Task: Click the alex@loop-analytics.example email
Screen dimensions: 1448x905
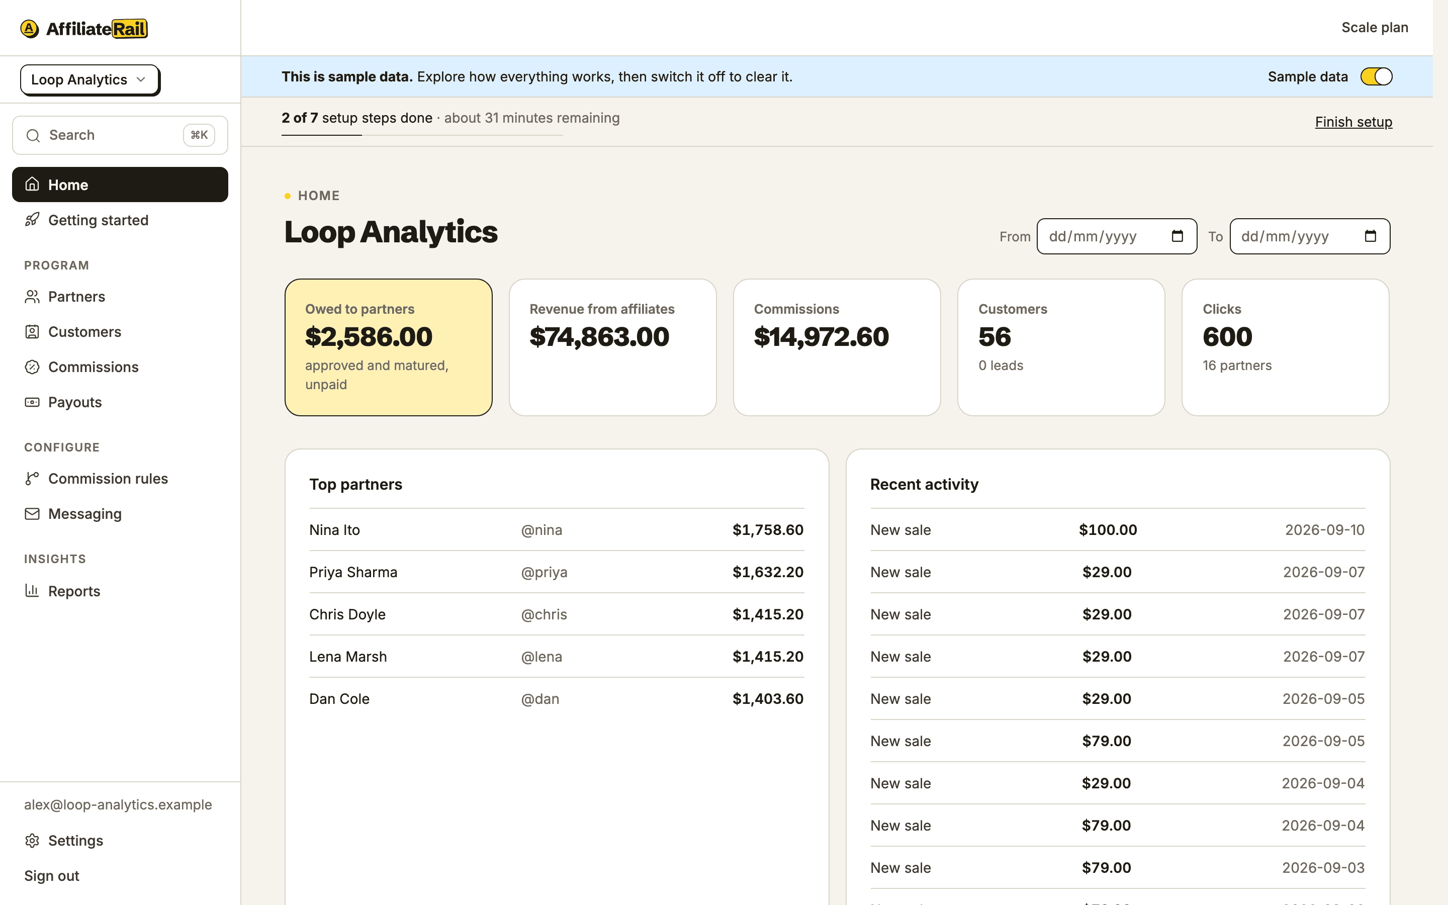Action: pos(118,804)
